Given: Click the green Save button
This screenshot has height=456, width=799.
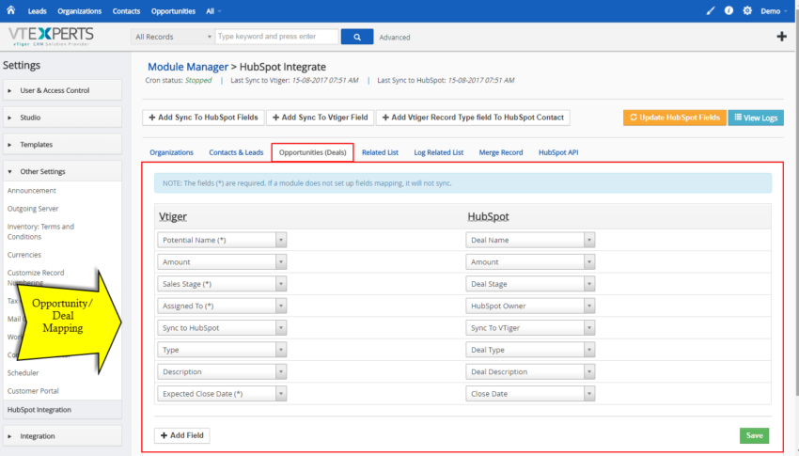Looking at the screenshot, I should (x=754, y=435).
